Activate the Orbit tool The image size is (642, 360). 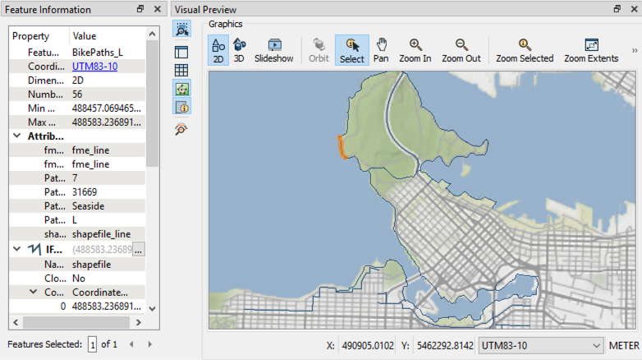(319, 50)
